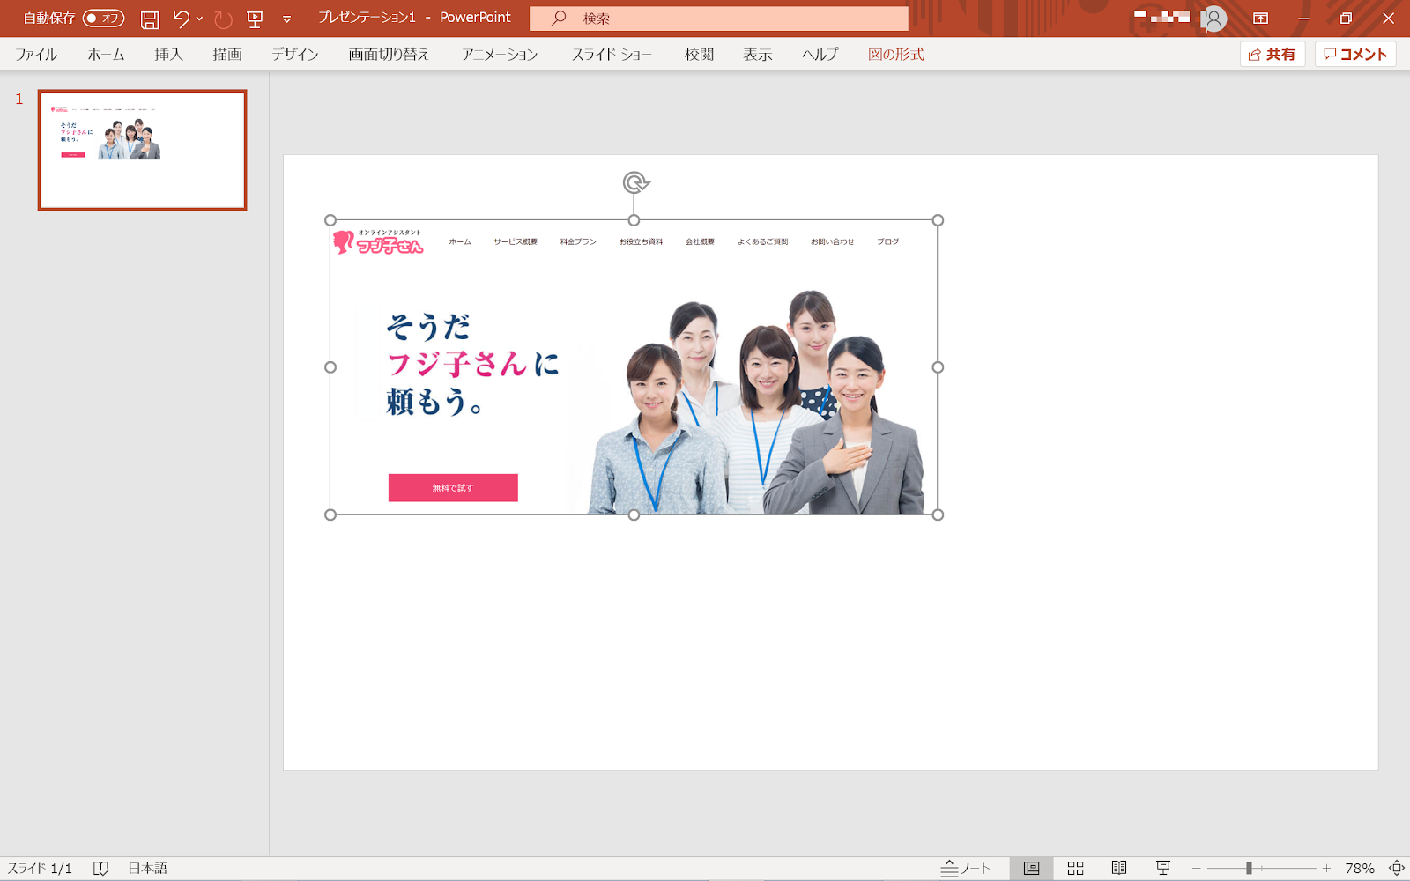
Task: Click 無料で試す button in the image
Action: [x=453, y=487]
